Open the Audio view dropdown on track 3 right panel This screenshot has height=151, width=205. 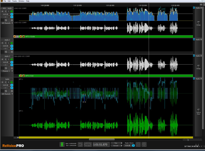tap(198, 56)
